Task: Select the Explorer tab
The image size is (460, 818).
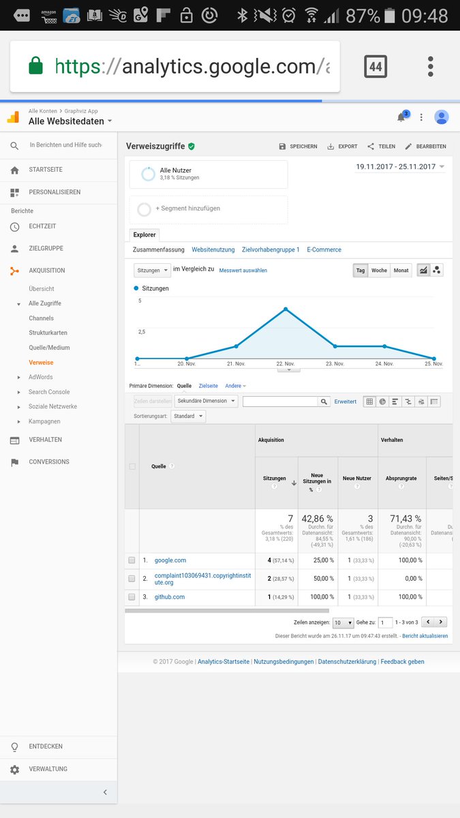Action: click(144, 235)
